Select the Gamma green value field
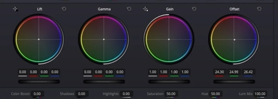Image resolution: width=278 pixels, height=99 pixels. (x=109, y=72)
